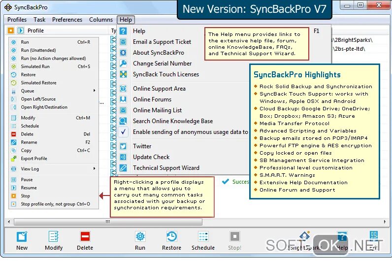Click the Search Online Knowledge Base magnifier icon

pyautogui.click(x=123, y=121)
